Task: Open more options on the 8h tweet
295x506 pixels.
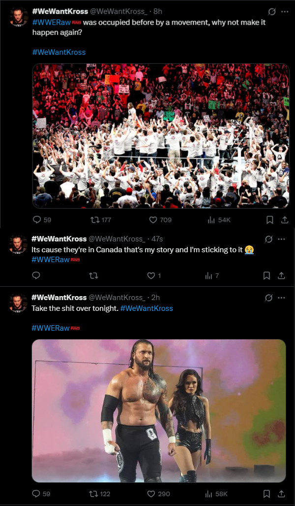Action: pos(285,11)
